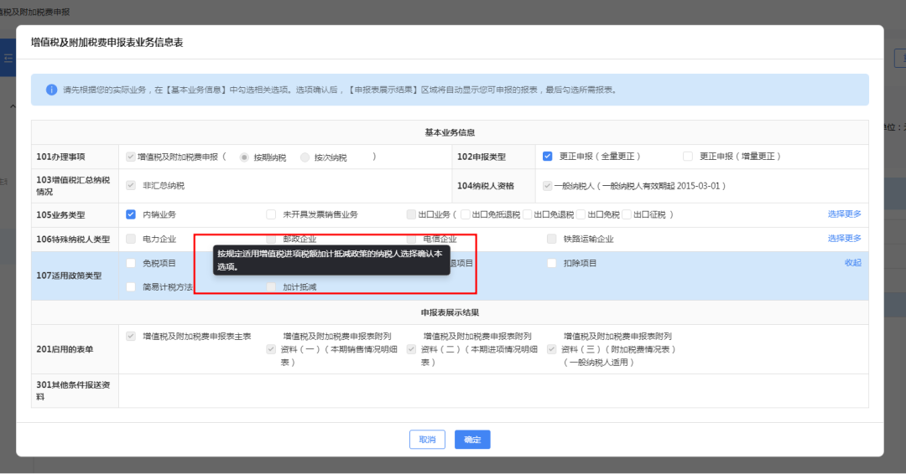Select the 按次纳税 radio button
The width and height of the screenshot is (906, 474).
coord(305,157)
